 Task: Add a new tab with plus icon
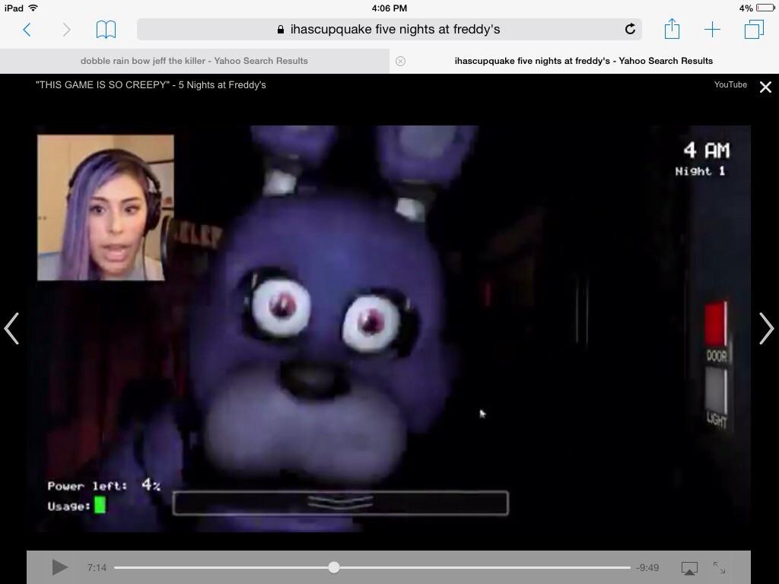click(x=712, y=30)
